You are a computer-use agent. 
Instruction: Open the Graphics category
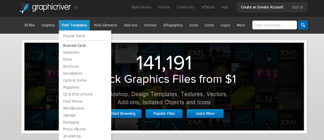tap(48, 25)
